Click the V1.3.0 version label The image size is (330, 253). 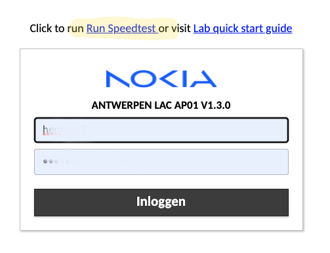click(216, 106)
